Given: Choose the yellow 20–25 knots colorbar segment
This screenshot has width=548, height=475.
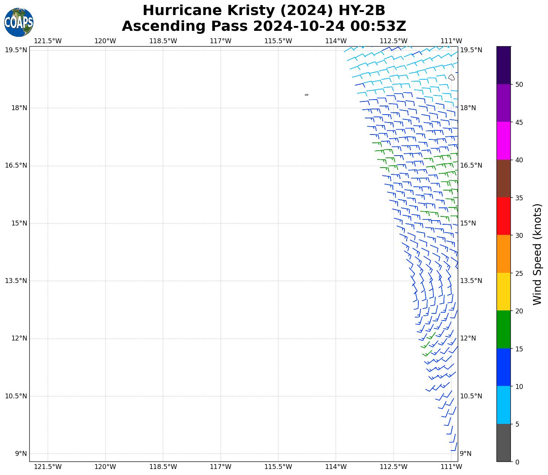Looking at the screenshot, I should [503, 292].
